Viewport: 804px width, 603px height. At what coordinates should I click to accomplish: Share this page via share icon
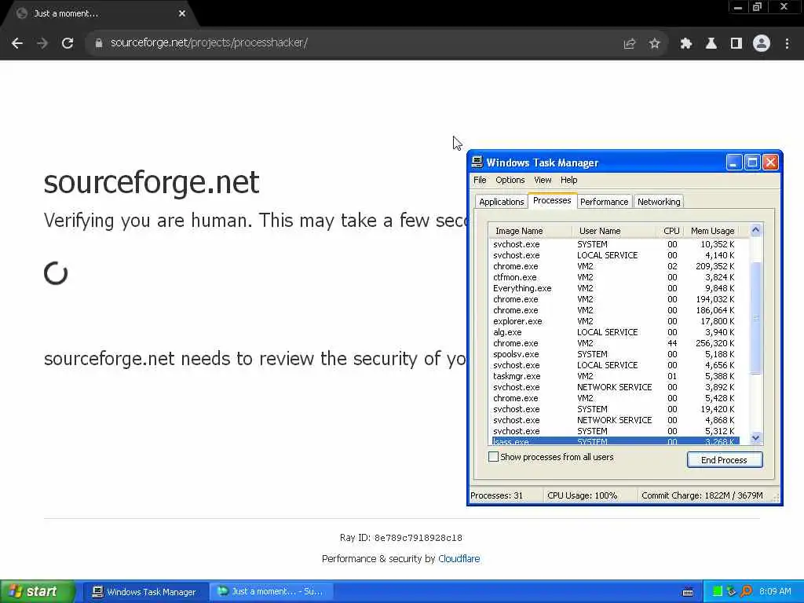629,44
